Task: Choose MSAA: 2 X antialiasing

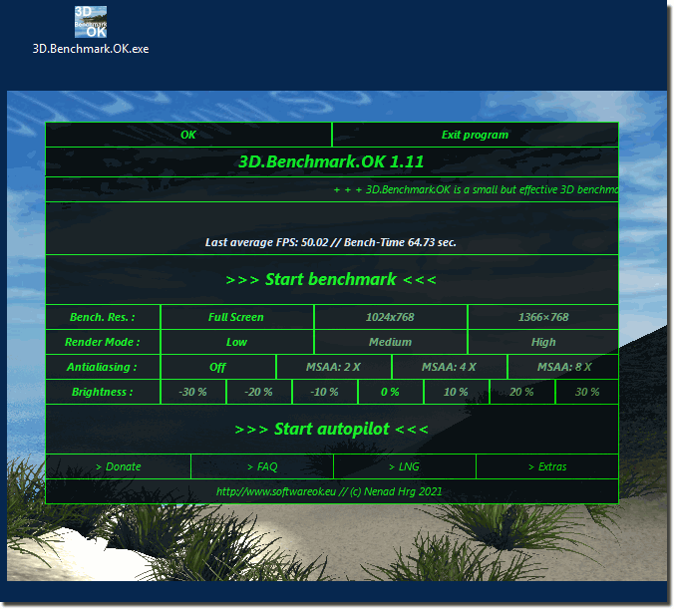Action: (x=334, y=367)
